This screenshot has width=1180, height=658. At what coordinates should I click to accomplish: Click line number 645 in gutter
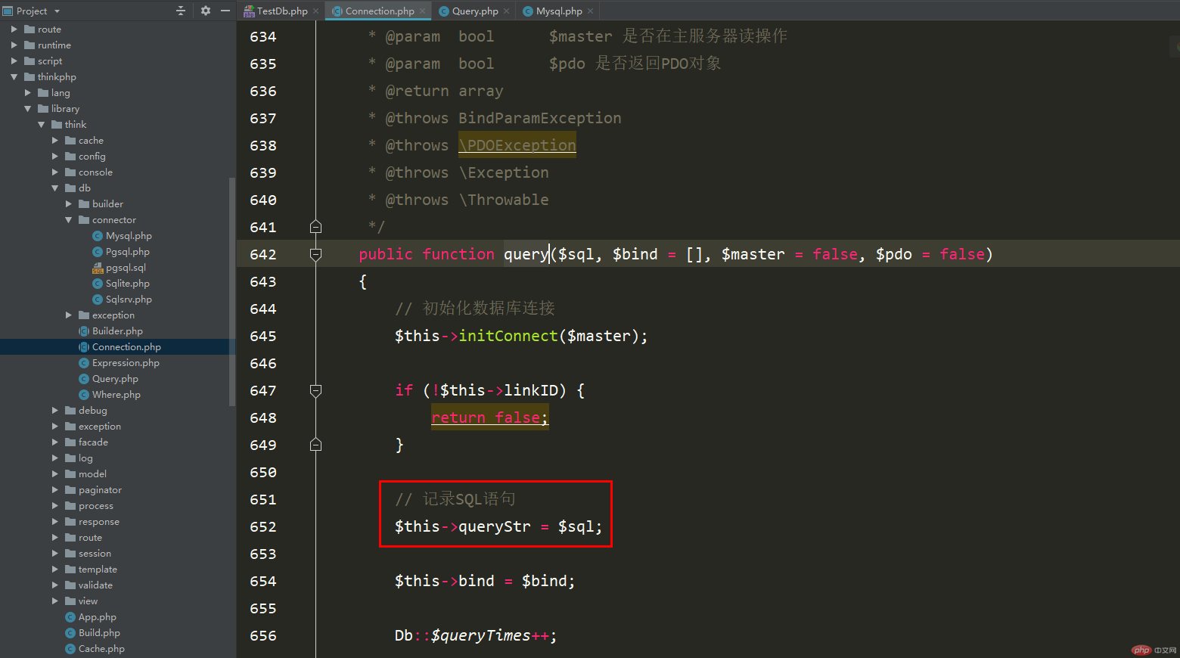[x=263, y=336]
